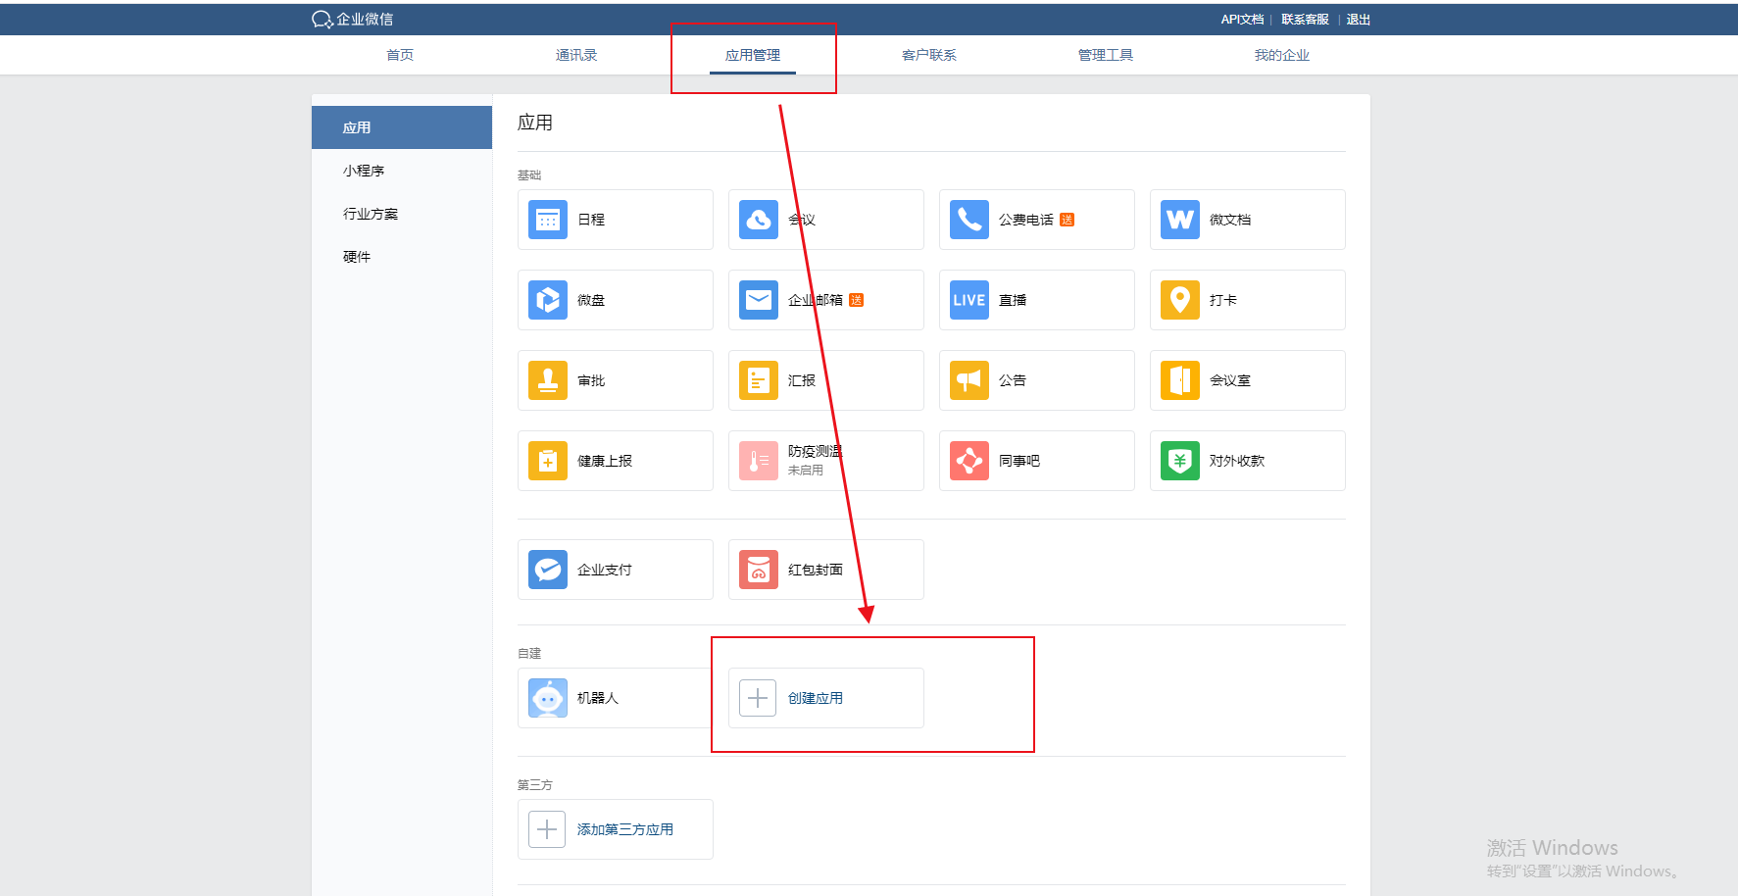The height and width of the screenshot is (896, 1738).
Task: Open the 企业邮箱 envelope icon
Action: [x=759, y=300]
